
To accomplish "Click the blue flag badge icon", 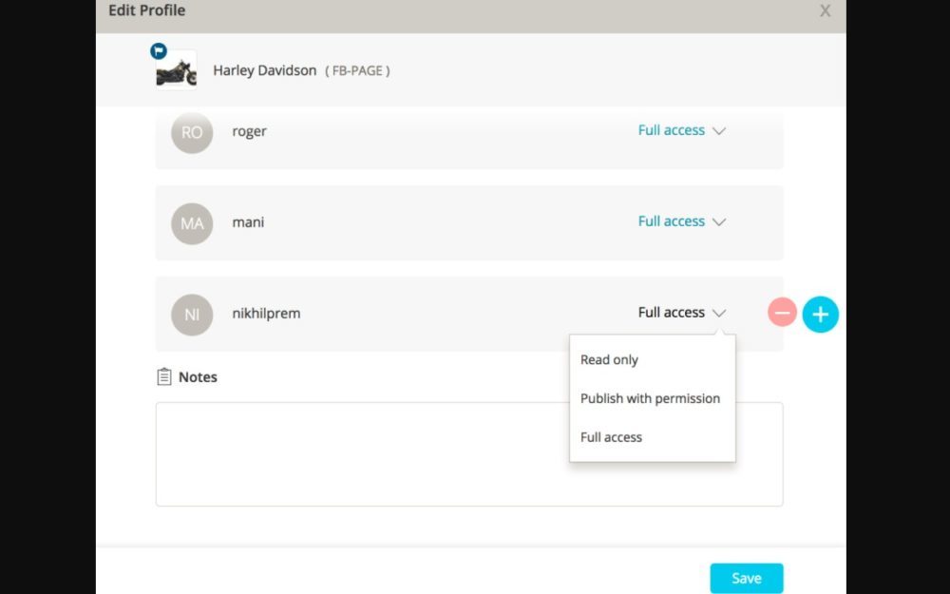I will (159, 51).
